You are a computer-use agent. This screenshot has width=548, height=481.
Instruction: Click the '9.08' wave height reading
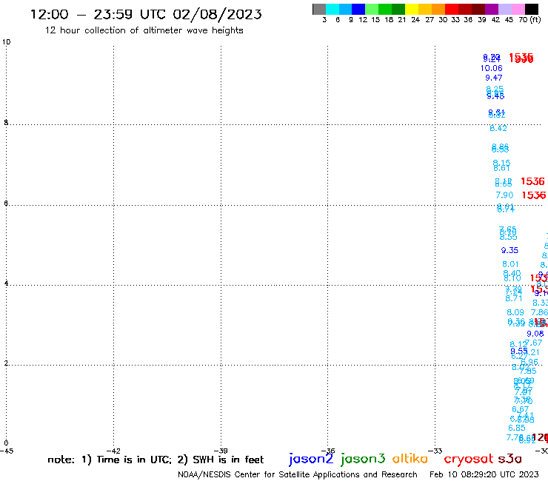[535, 334]
